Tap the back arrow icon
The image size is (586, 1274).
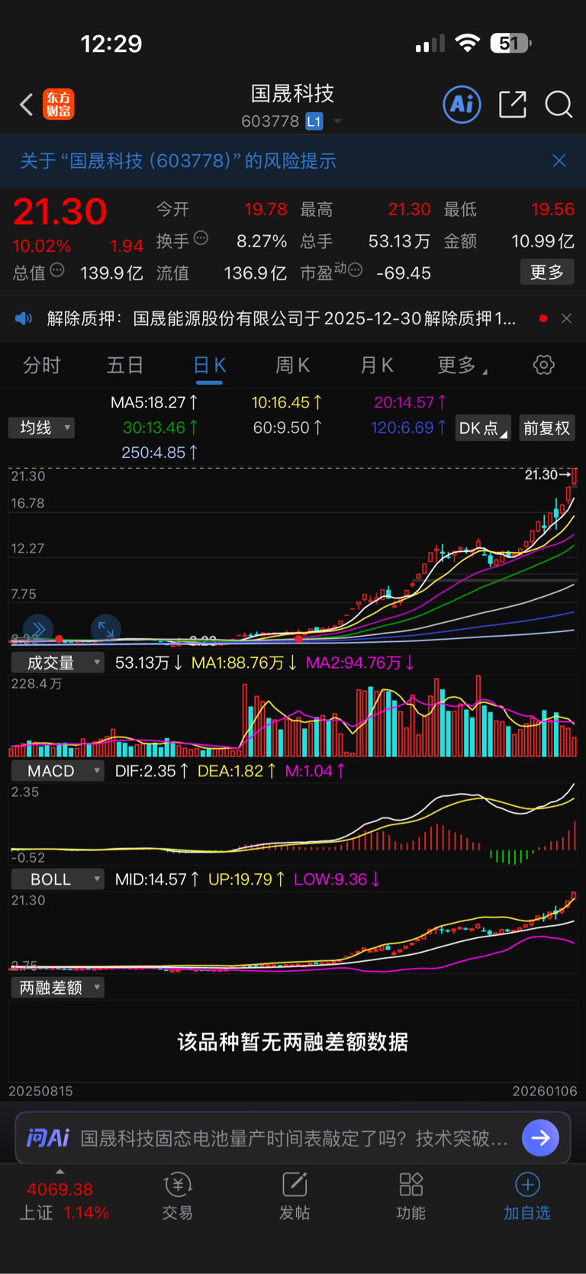(26, 105)
